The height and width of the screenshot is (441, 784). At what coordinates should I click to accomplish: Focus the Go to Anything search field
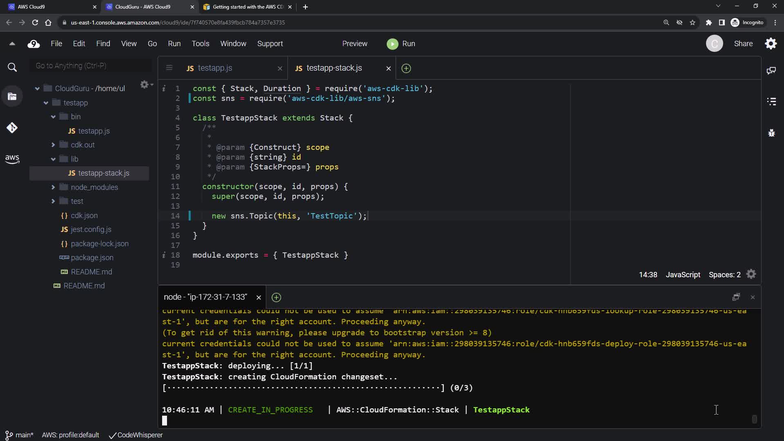[91, 66]
